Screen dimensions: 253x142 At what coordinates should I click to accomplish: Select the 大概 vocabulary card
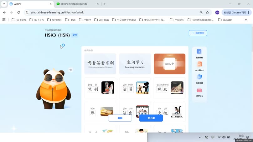pyautogui.click(x=170, y=112)
